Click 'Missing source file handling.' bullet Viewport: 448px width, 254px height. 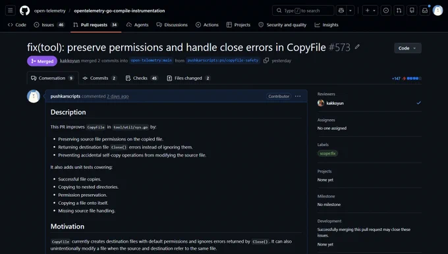(x=87, y=211)
